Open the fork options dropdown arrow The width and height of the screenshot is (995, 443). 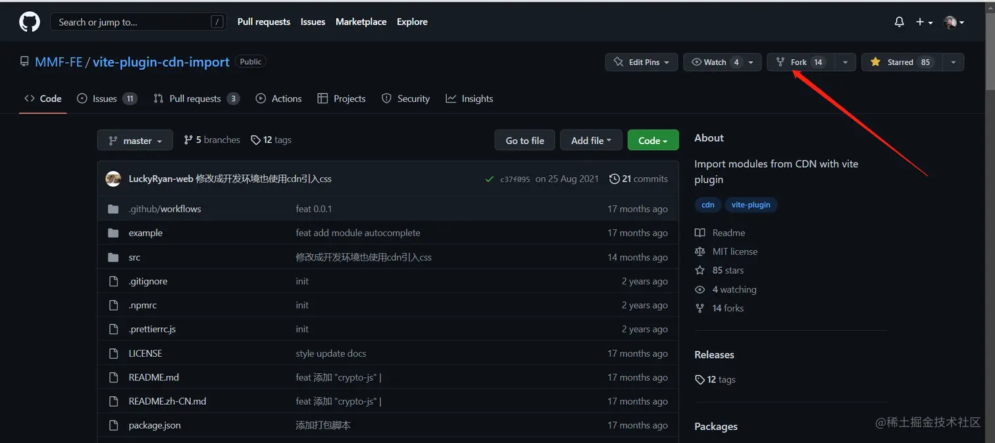click(845, 63)
